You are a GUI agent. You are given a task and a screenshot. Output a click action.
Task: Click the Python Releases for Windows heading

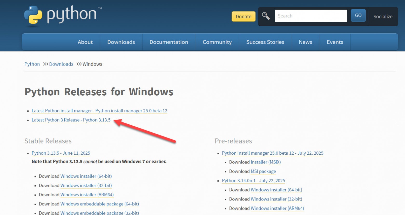coord(99,92)
